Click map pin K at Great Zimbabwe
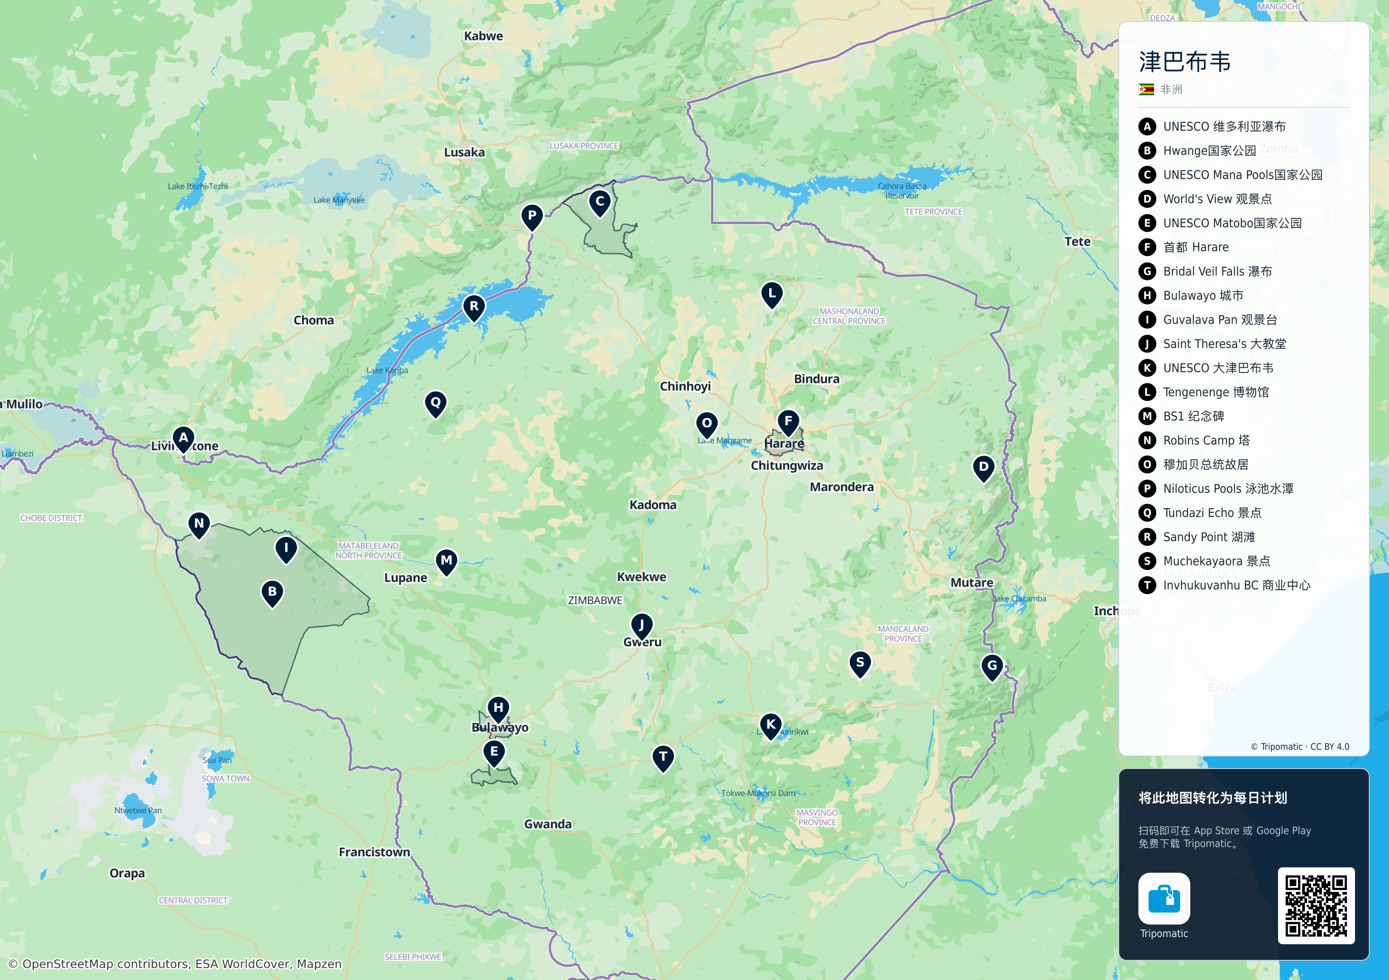 coord(771,726)
